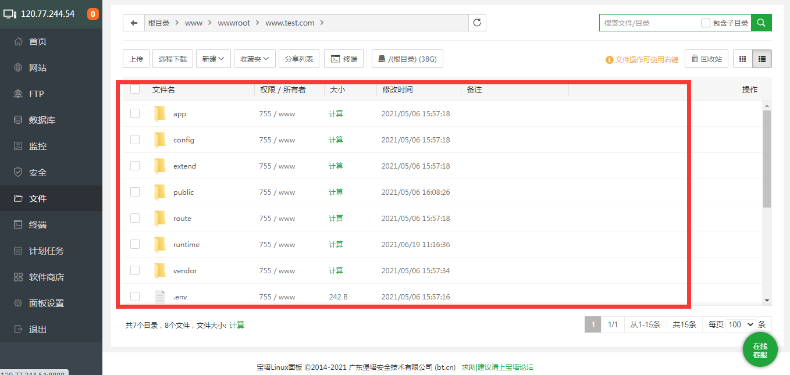Switch to list view layout

pyautogui.click(x=762, y=59)
